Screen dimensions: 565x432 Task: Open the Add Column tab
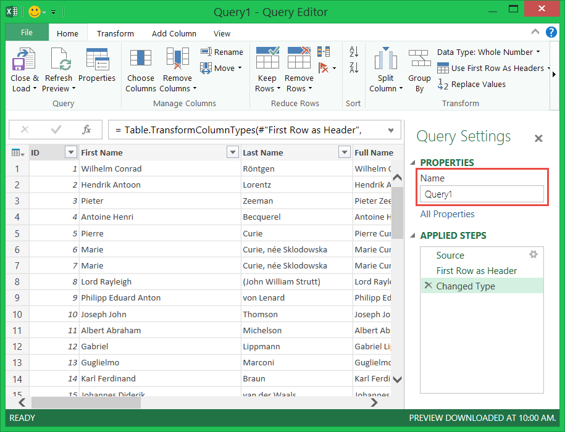coord(174,34)
